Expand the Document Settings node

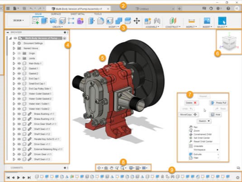click(x=14, y=43)
